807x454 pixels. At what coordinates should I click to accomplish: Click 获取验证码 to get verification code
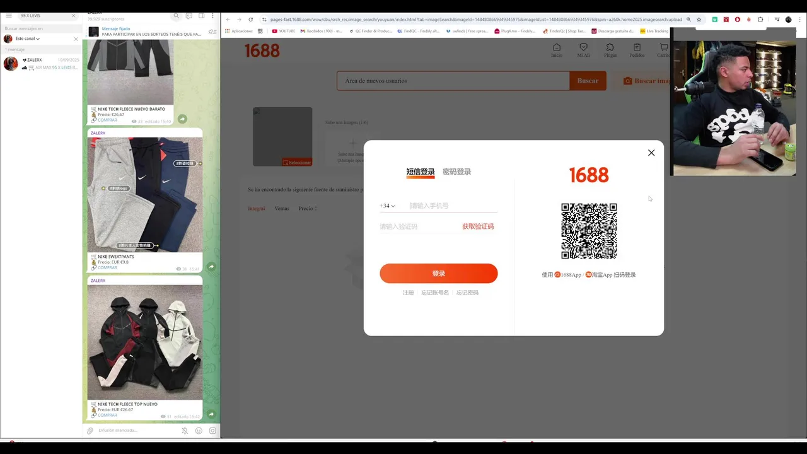pos(478,226)
